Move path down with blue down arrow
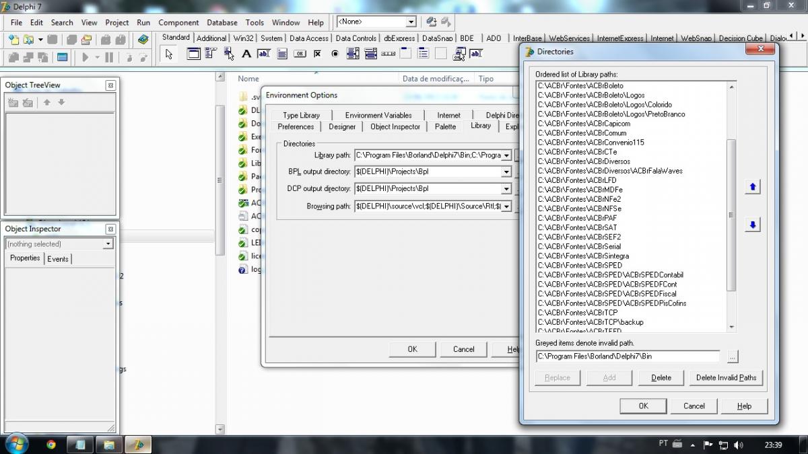808x454 pixels. pyautogui.click(x=753, y=225)
